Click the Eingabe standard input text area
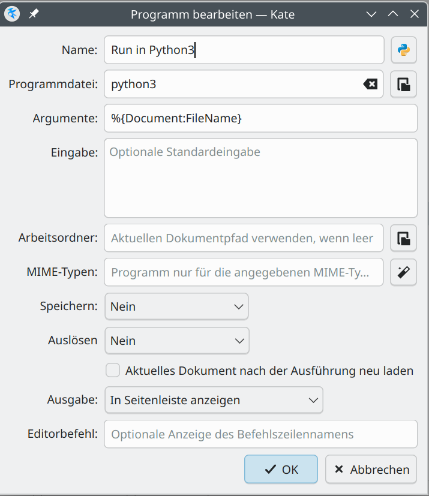The image size is (429, 496). [260, 178]
